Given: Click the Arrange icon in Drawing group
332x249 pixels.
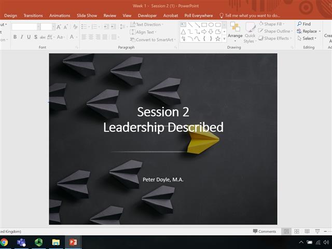Looking at the screenshot, I should pos(235,30).
